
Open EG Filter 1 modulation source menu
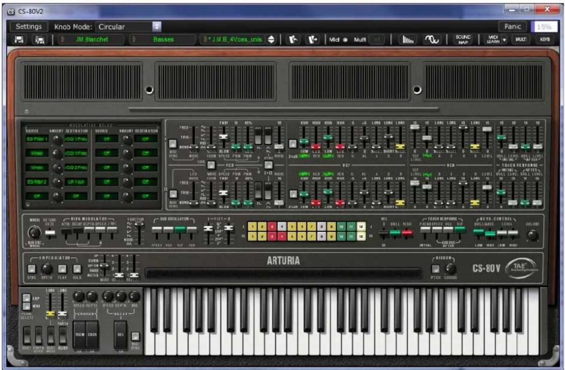(37, 139)
